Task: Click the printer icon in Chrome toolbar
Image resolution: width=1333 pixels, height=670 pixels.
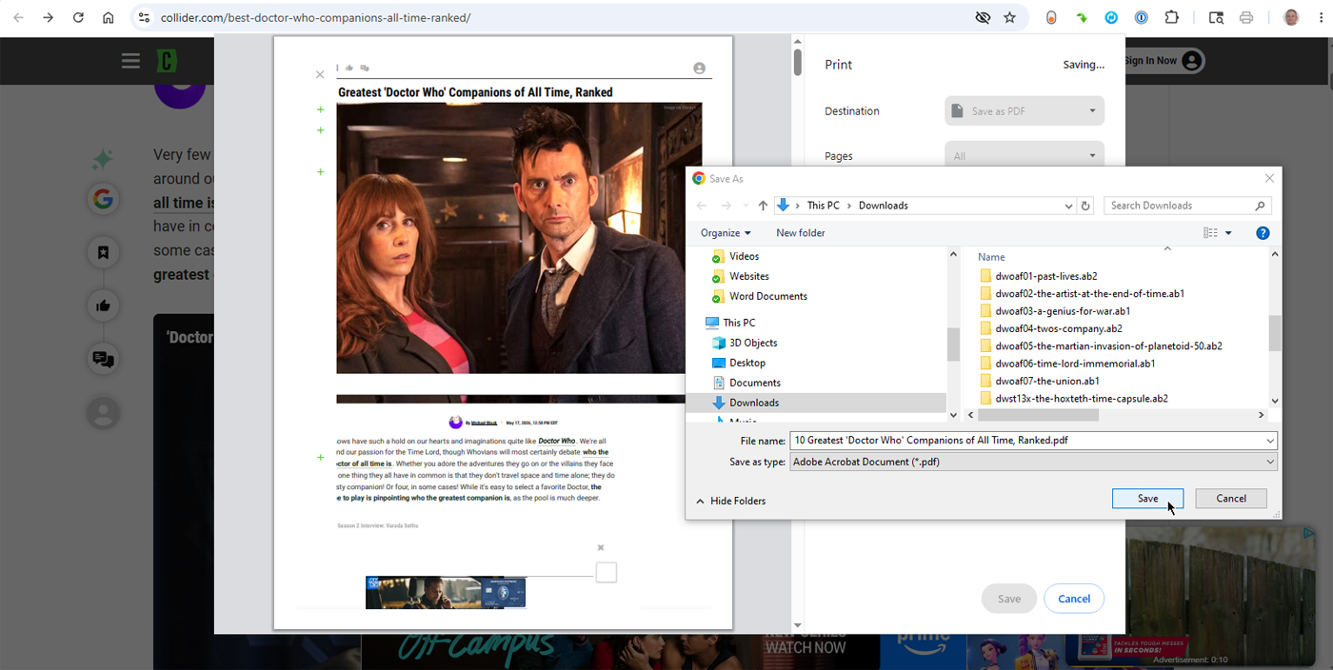Action: click(1246, 17)
